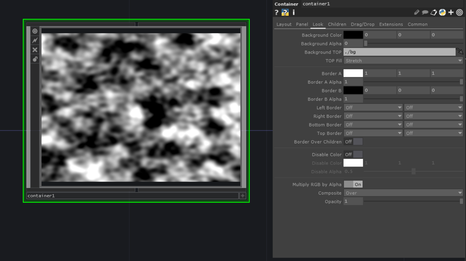
Task: Select the Look tab
Action: coord(318,24)
